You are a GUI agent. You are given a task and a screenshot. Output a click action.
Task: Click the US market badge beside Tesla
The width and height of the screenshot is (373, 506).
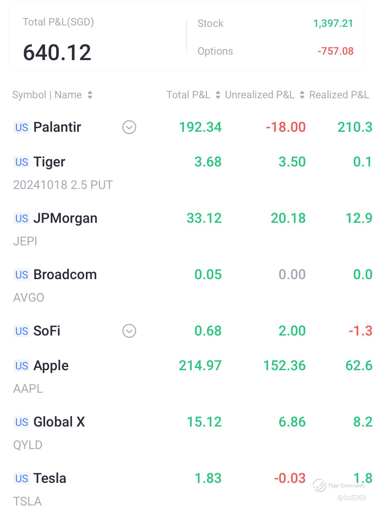click(x=22, y=479)
